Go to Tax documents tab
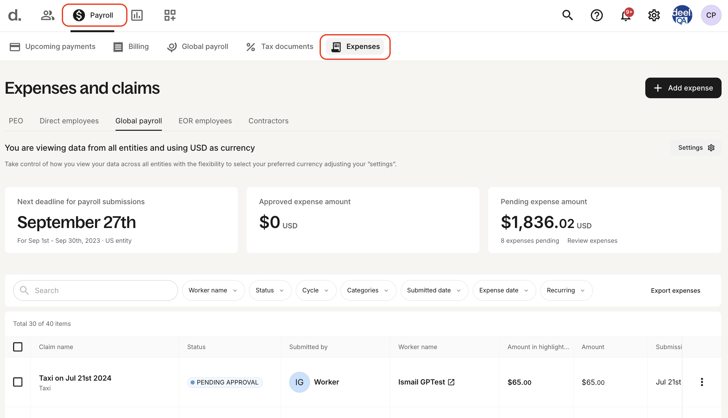Viewport: 728px width, 418px height. point(280,47)
